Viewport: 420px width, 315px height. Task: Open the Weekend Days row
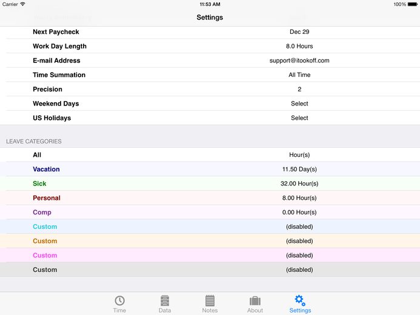click(x=210, y=104)
